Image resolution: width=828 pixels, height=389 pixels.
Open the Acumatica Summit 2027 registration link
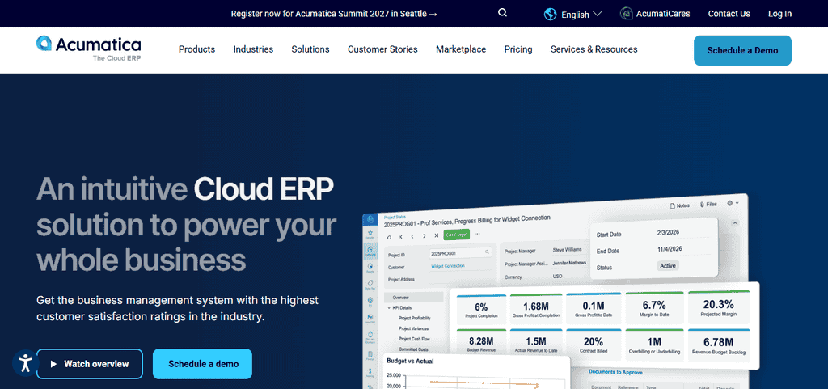334,14
